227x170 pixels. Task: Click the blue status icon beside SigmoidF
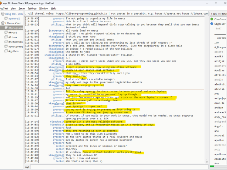(x=212, y=23)
